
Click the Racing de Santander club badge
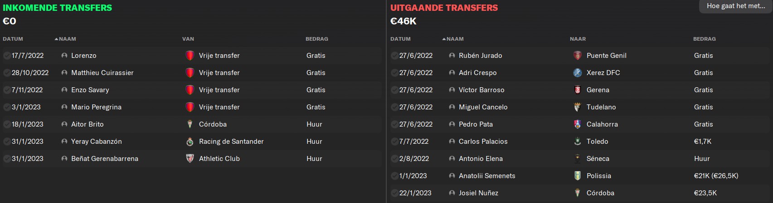tap(190, 142)
